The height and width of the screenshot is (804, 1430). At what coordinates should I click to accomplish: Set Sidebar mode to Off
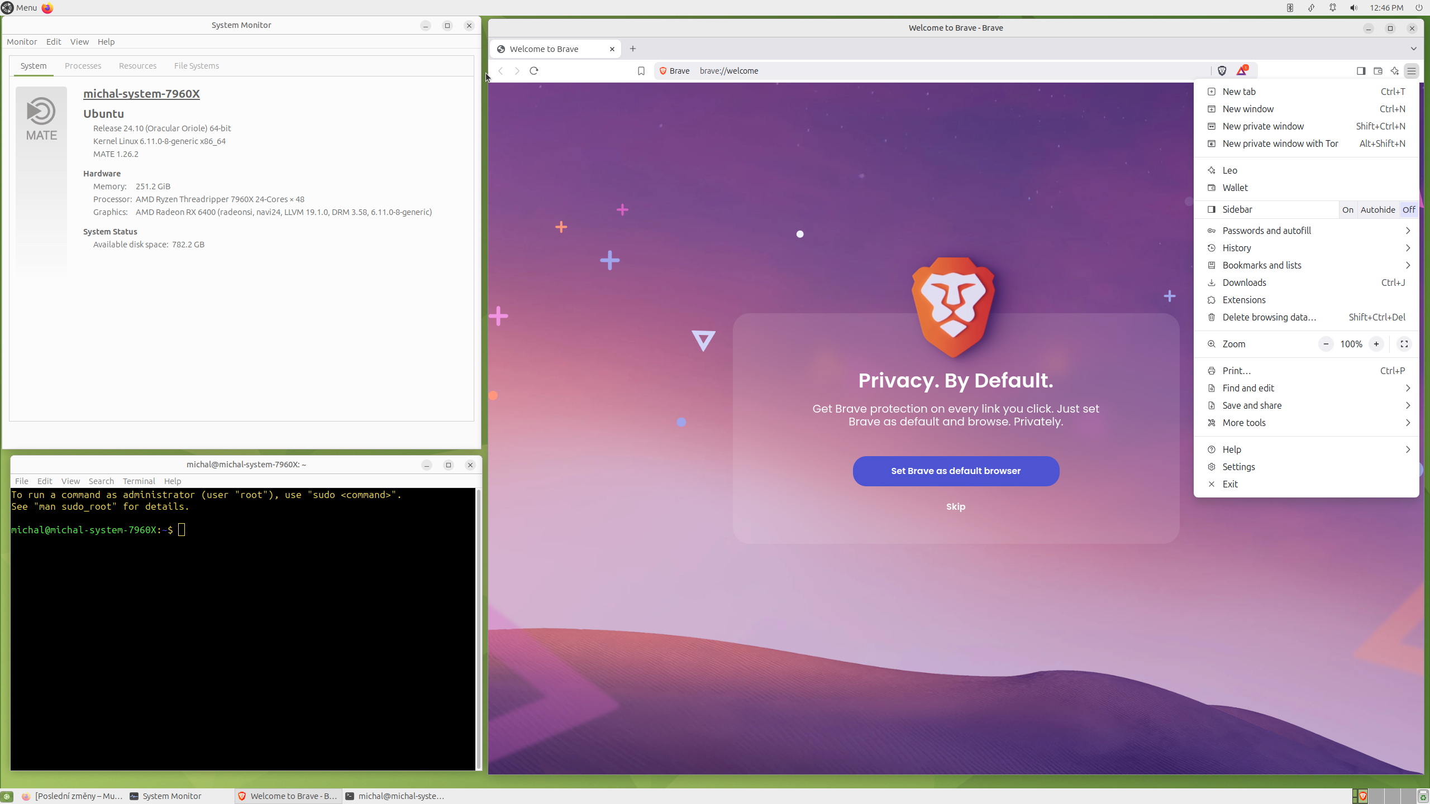pos(1408,210)
